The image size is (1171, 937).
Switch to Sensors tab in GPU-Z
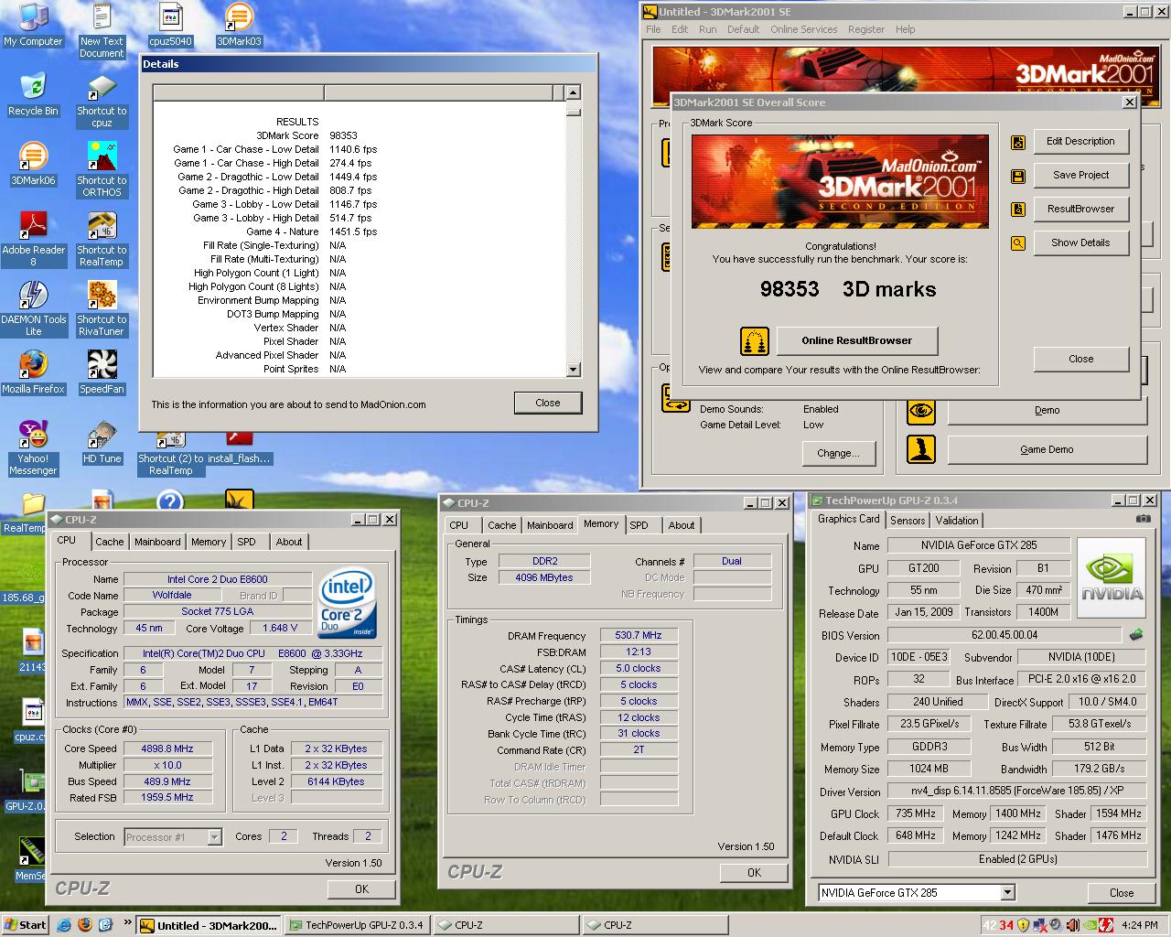908,520
